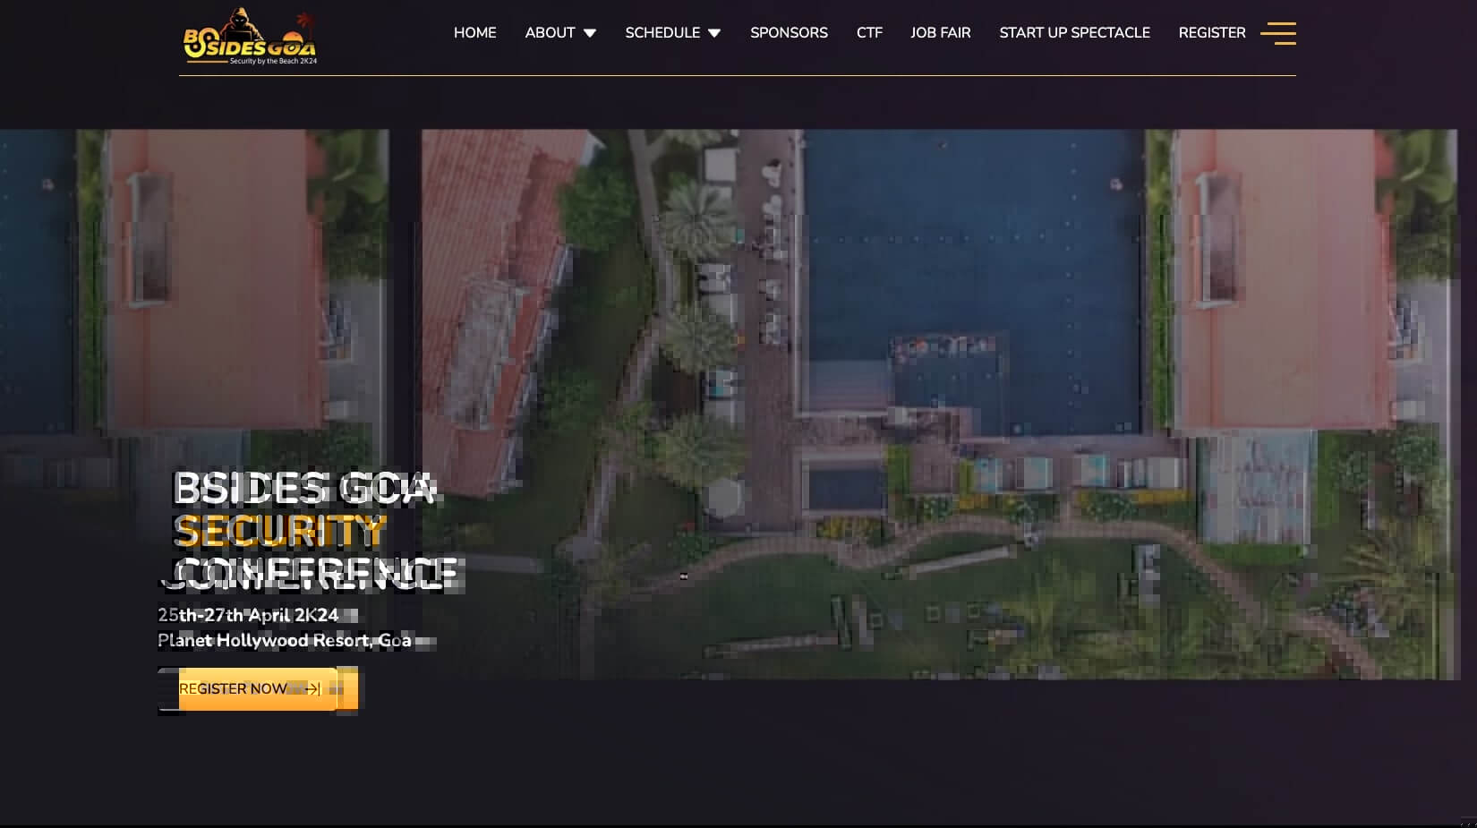Image resolution: width=1477 pixels, height=828 pixels.
Task: Go to the HOME page
Action: 474,32
